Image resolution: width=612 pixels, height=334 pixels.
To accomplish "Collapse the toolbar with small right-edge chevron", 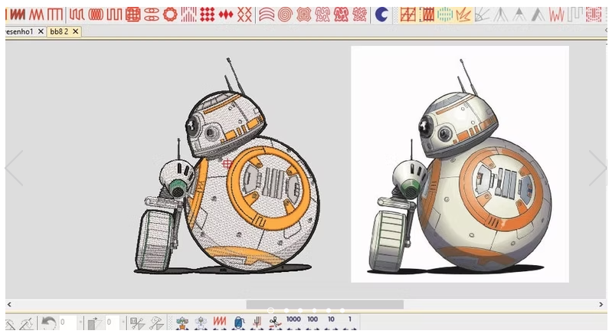I will tap(606, 30).
